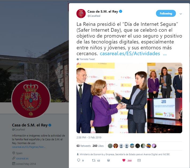
Task: Click the Spain flag liker avatar
Action: pyautogui.click(x=149, y=146)
